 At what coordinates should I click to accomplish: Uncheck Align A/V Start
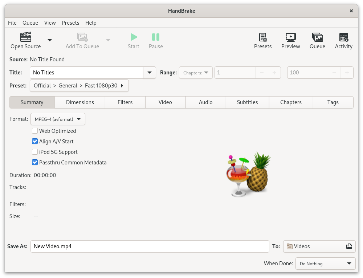[x=35, y=142]
